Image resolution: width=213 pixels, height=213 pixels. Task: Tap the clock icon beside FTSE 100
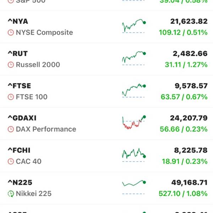click(11, 97)
